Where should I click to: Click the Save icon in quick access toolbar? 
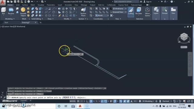(x=15, y=2)
